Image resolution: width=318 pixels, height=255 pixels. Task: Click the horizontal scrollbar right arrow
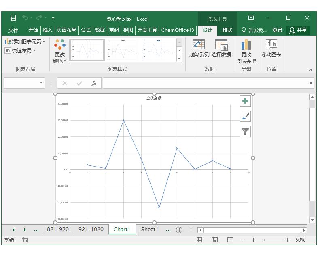304,230
